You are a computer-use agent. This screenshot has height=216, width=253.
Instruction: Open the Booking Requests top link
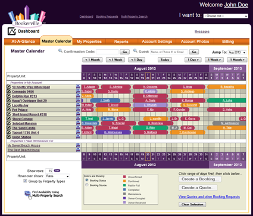click(x=107, y=17)
